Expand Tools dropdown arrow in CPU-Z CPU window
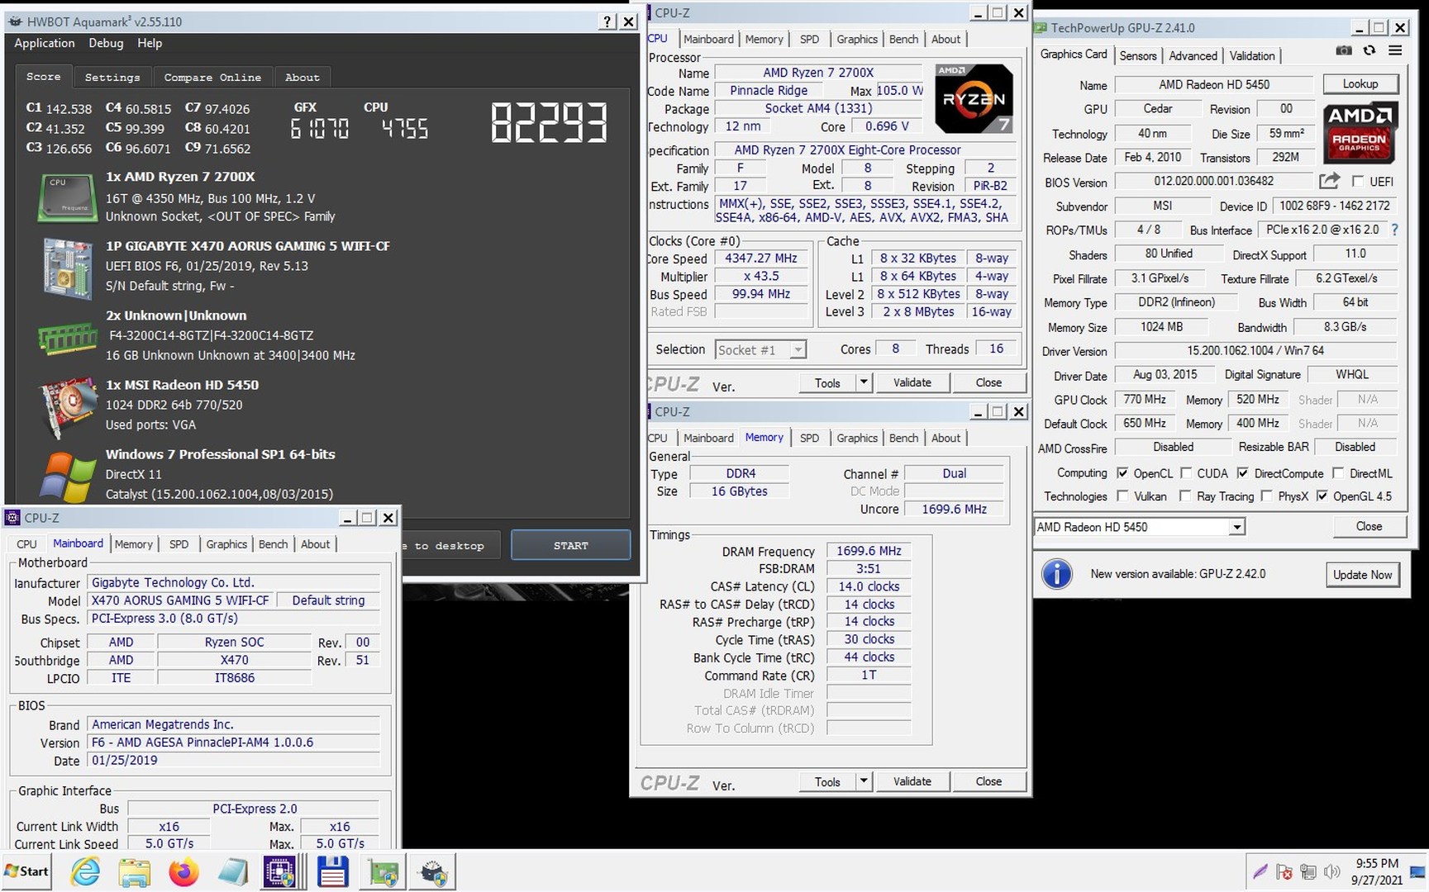This screenshot has height=892, width=1429. (864, 382)
